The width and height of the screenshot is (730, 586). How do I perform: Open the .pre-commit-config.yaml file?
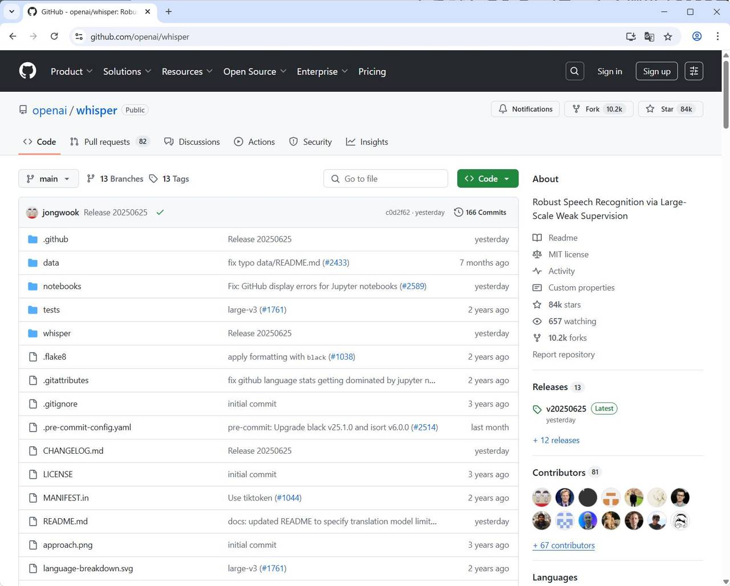(x=87, y=427)
